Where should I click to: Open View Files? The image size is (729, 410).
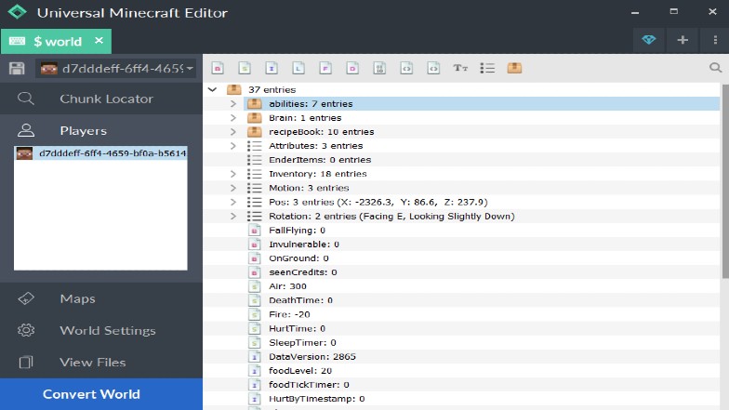100,362
